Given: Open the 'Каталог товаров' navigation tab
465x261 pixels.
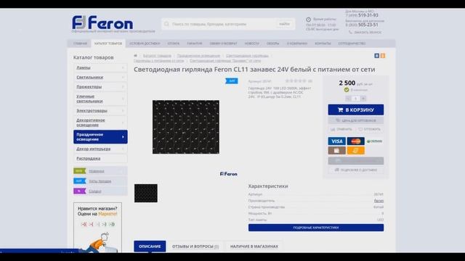Looking at the screenshot, I should (x=108, y=43).
